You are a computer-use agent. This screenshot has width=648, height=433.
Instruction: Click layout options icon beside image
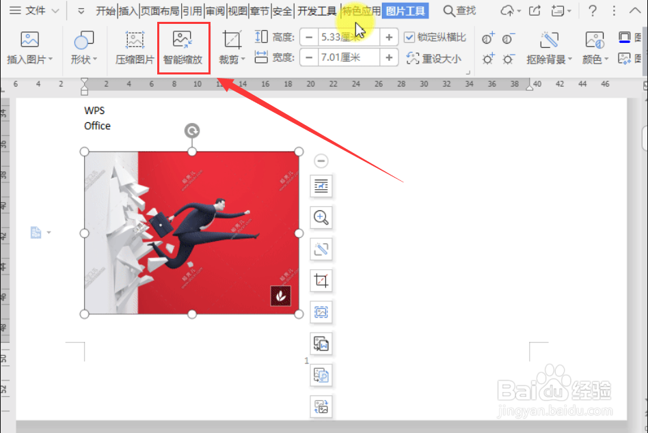(321, 186)
